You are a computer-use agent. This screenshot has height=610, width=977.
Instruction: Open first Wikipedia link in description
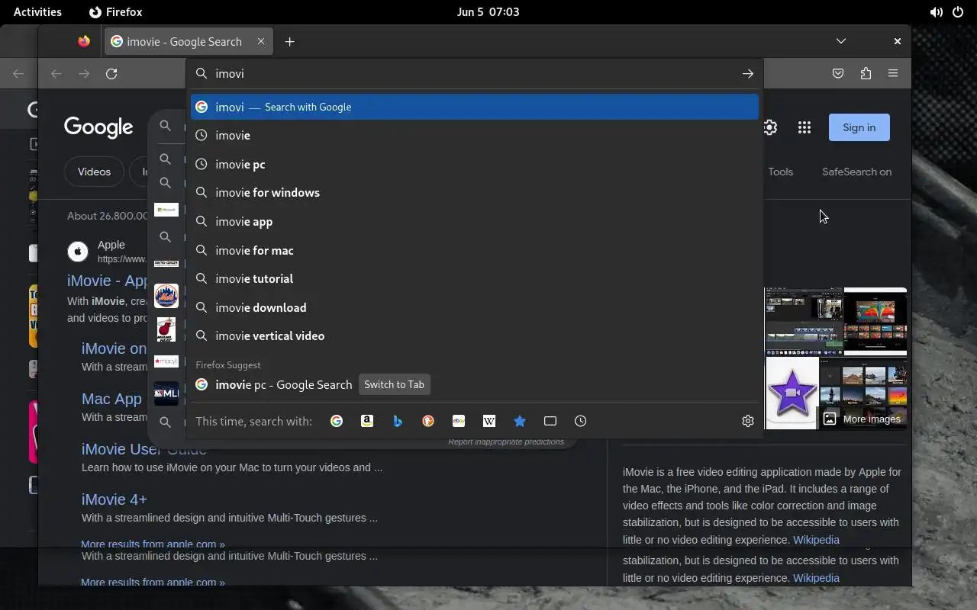coord(816,540)
